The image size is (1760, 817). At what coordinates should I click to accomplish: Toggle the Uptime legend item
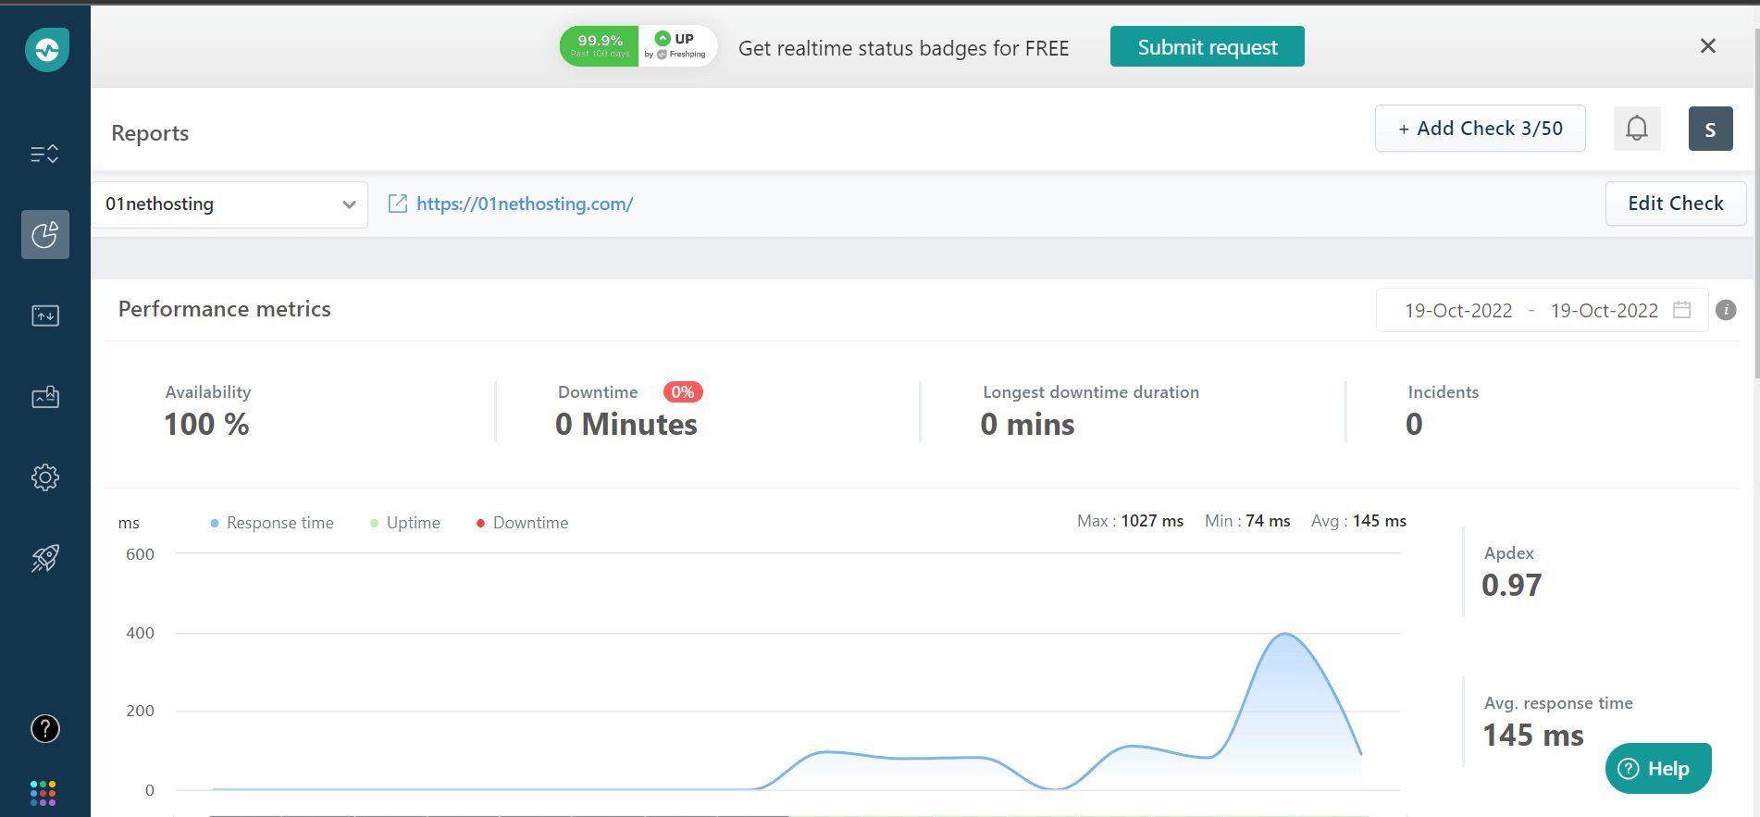[405, 523]
